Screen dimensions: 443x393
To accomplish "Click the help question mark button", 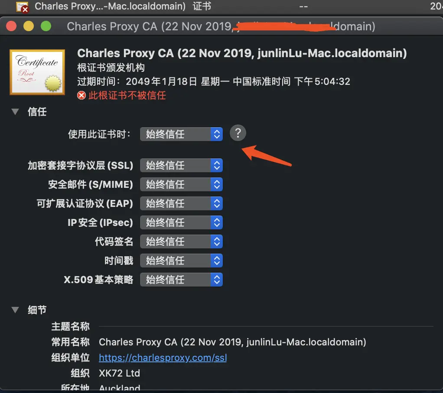I will [x=238, y=133].
